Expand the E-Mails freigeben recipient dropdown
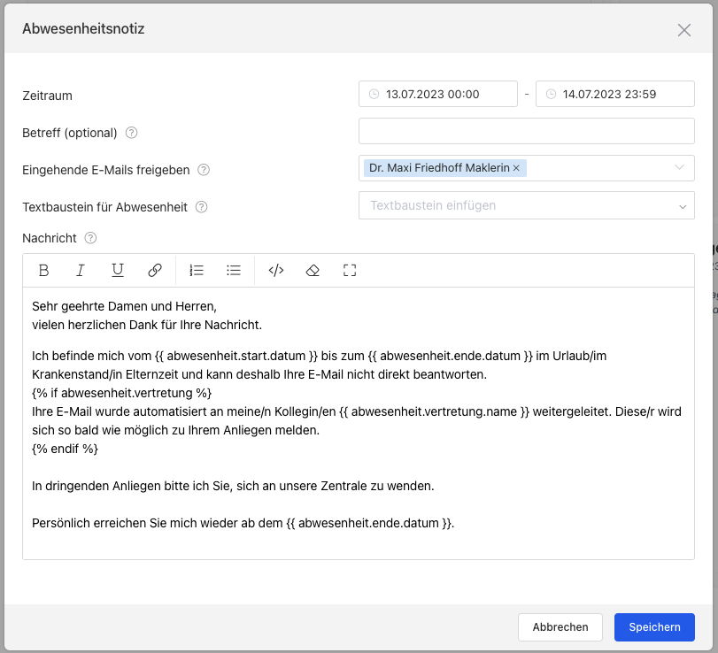This screenshot has height=653, width=718. pyautogui.click(x=680, y=167)
